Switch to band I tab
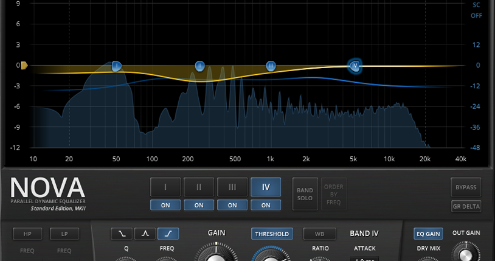This screenshot has height=261, width=495. pos(165,187)
